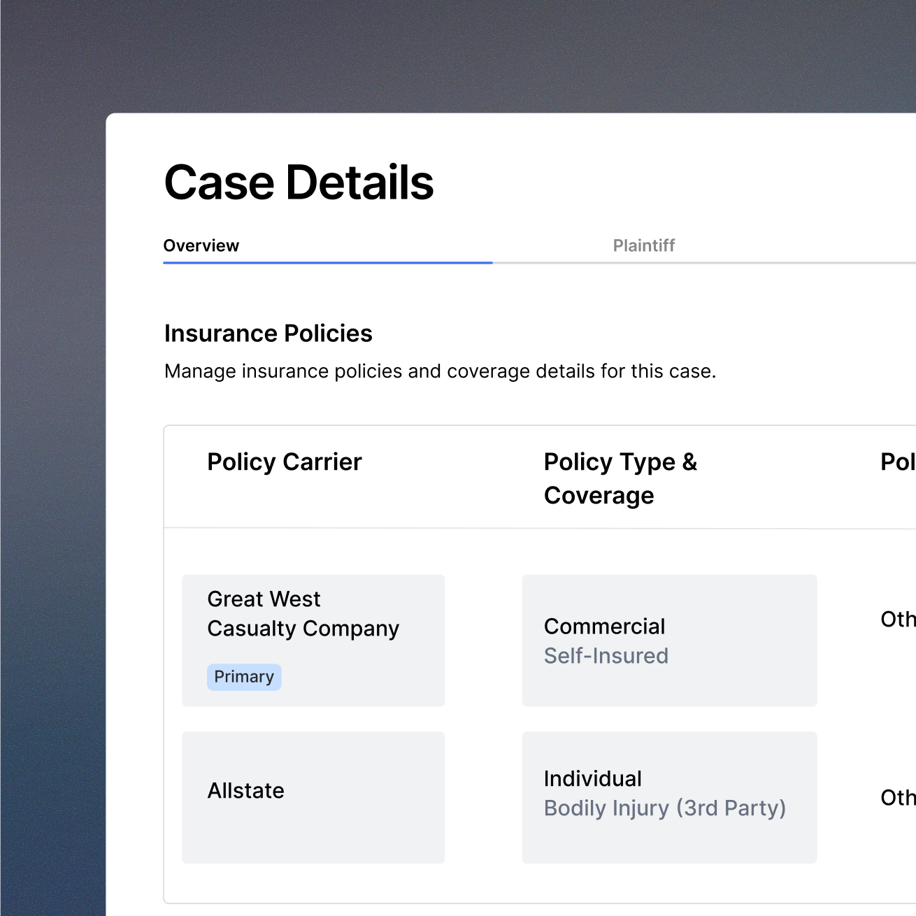Screen dimensions: 916x916
Task: Click the Insurance Policies section heading
Action: coord(268,334)
